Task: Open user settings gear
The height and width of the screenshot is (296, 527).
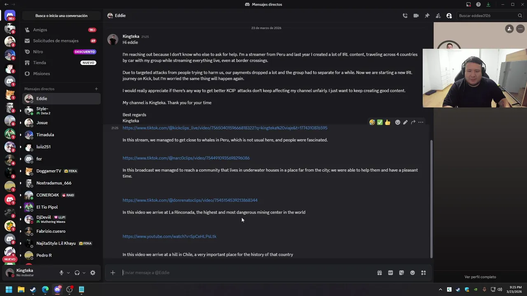Action: pos(93,273)
